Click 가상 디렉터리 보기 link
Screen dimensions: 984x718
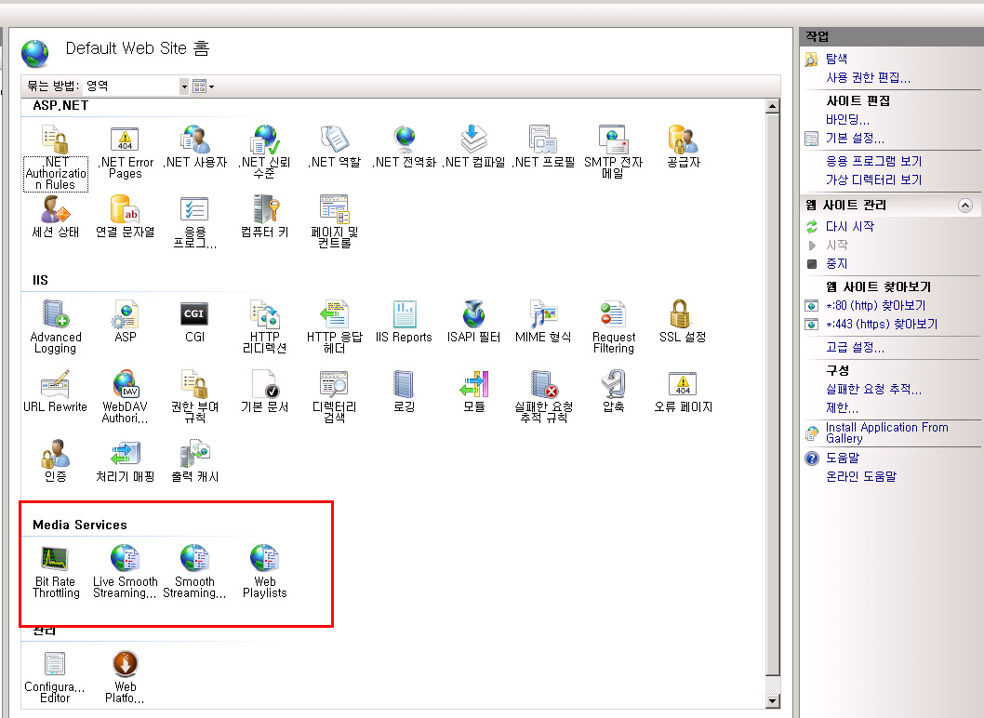pyautogui.click(x=873, y=180)
